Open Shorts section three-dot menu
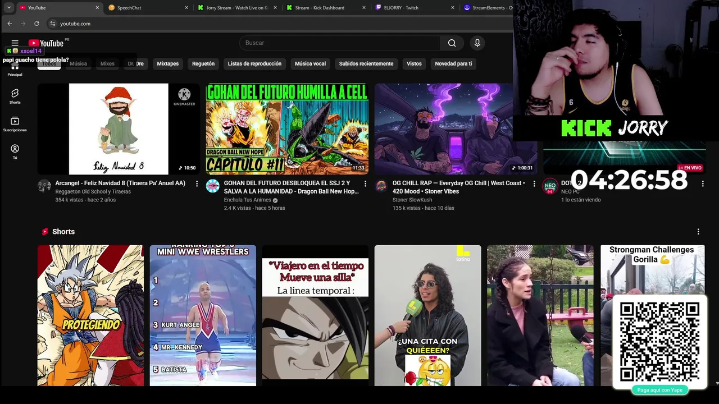 coord(698,232)
